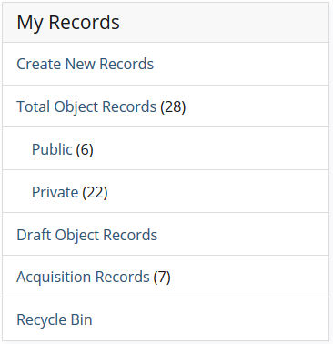Click the word Records in the panel title
The image size is (333, 344).
[x=85, y=23]
